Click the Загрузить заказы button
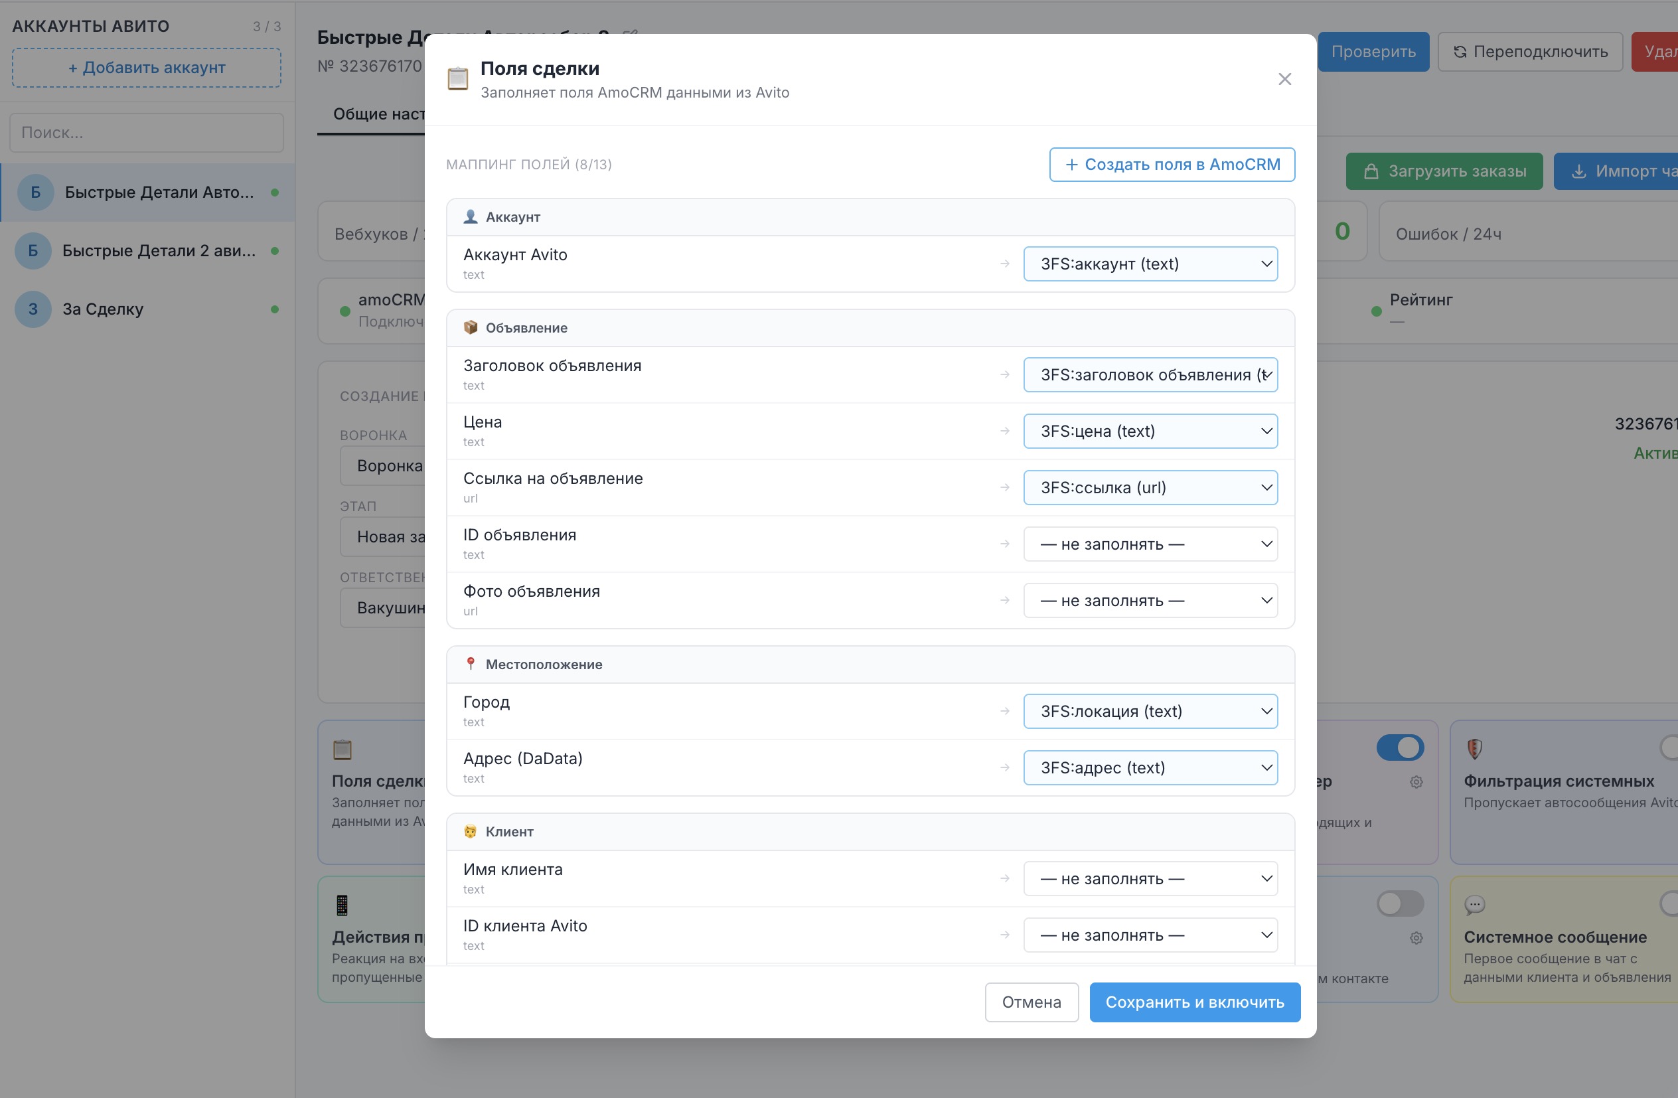 [x=1444, y=171]
